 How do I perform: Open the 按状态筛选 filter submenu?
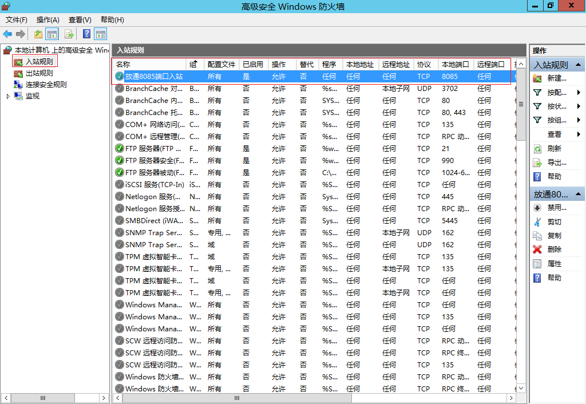[x=556, y=106]
